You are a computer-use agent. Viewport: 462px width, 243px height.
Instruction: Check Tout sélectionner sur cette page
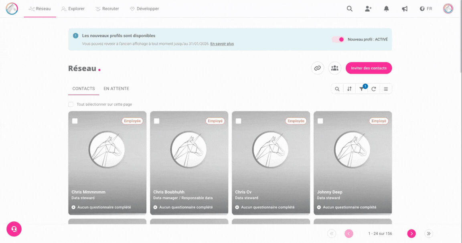click(x=71, y=104)
